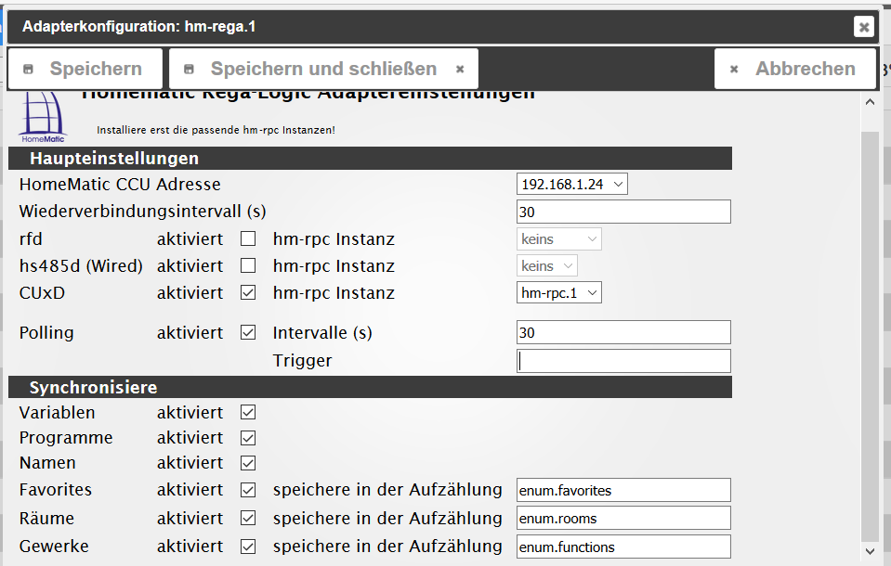Click the 'Adapterkonfiguration: hm-rega.1' title
891x566 pixels.
pyautogui.click(x=139, y=27)
